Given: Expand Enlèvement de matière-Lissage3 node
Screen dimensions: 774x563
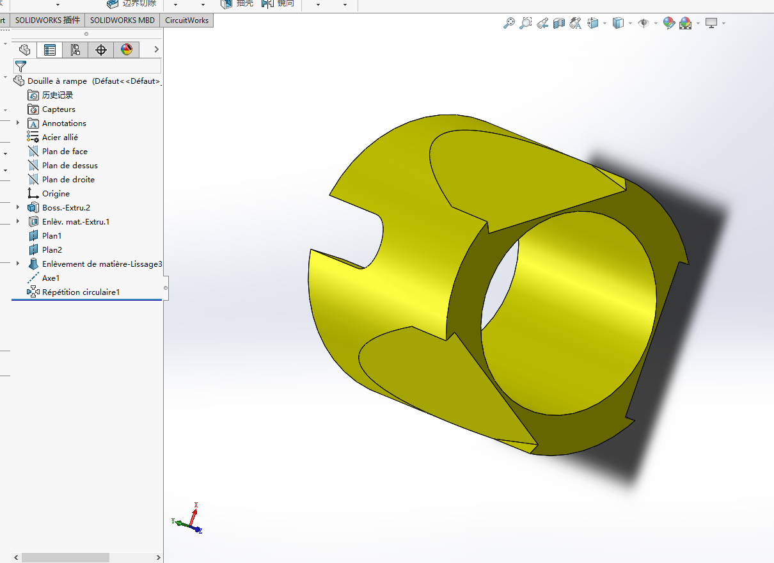Looking at the screenshot, I should tap(18, 264).
